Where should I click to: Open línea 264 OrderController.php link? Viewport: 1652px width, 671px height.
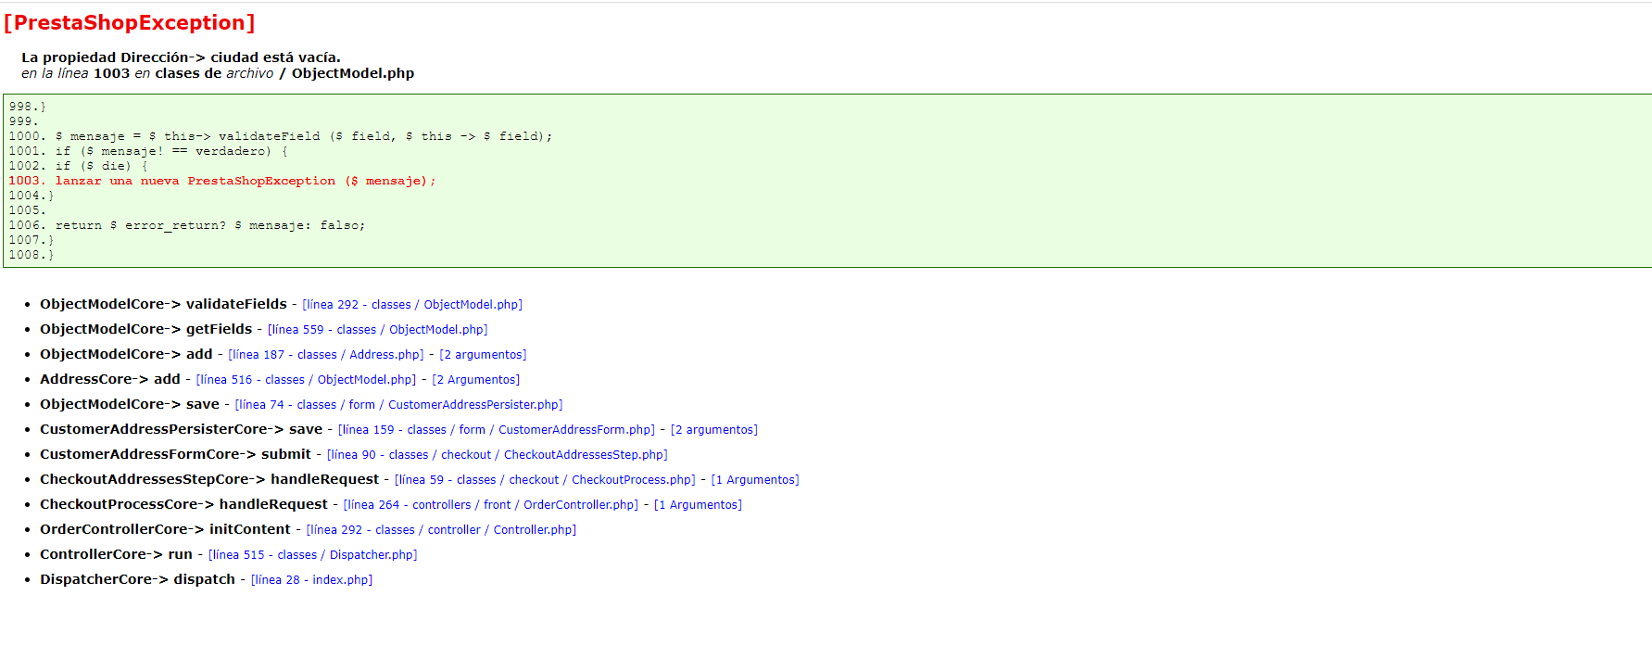pos(491,505)
